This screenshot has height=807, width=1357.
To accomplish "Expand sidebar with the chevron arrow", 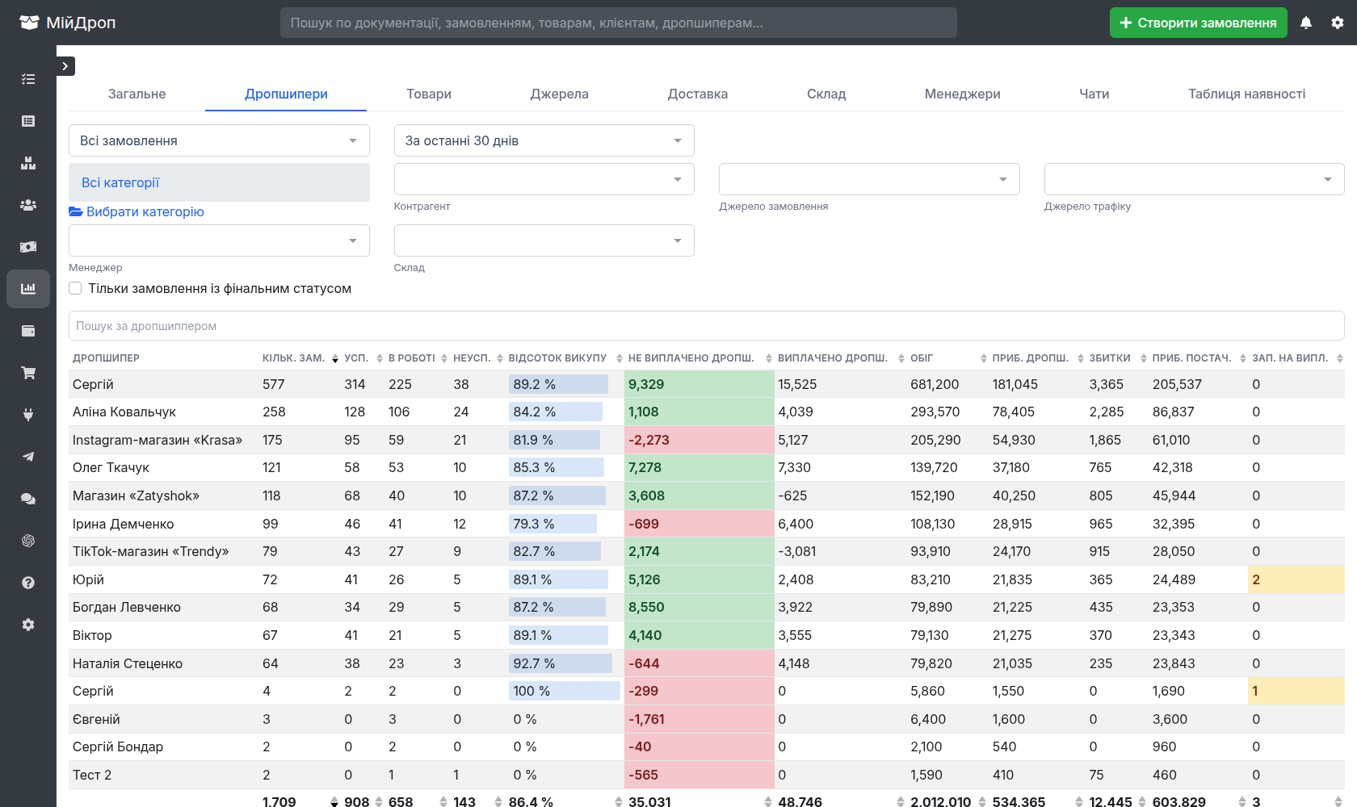I will (65, 66).
